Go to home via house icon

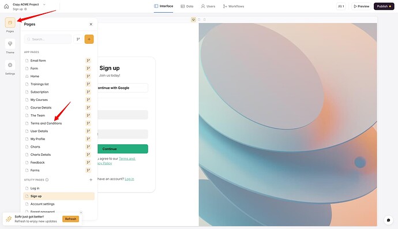coord(6,6)
